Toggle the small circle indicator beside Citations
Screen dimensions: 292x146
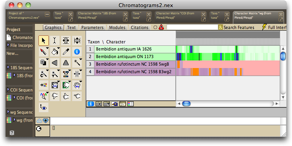[155, 27]
